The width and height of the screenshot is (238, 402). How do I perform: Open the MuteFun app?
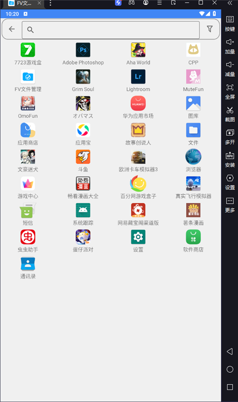click(193, 76)
